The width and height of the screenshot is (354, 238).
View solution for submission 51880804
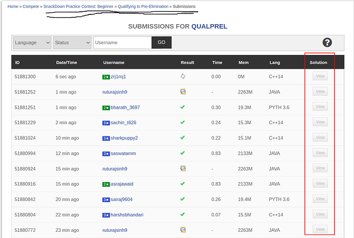click(320, 214)
